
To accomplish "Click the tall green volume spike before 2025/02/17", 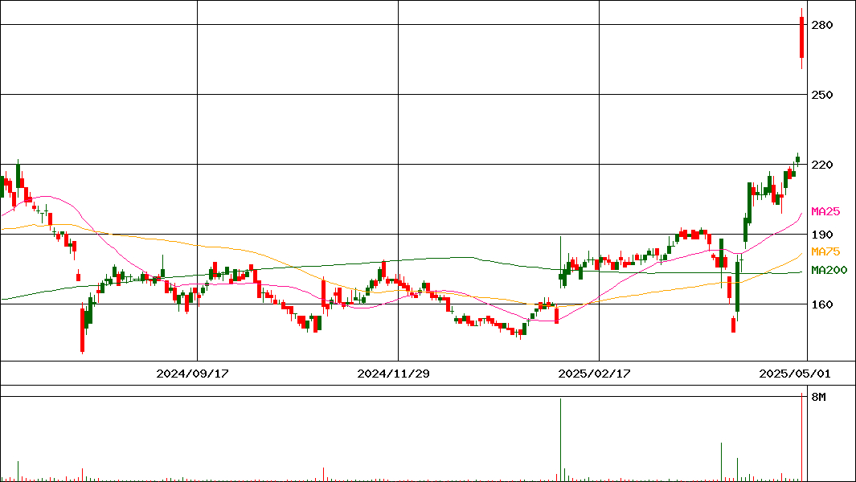I will click(x=561, y=439).
